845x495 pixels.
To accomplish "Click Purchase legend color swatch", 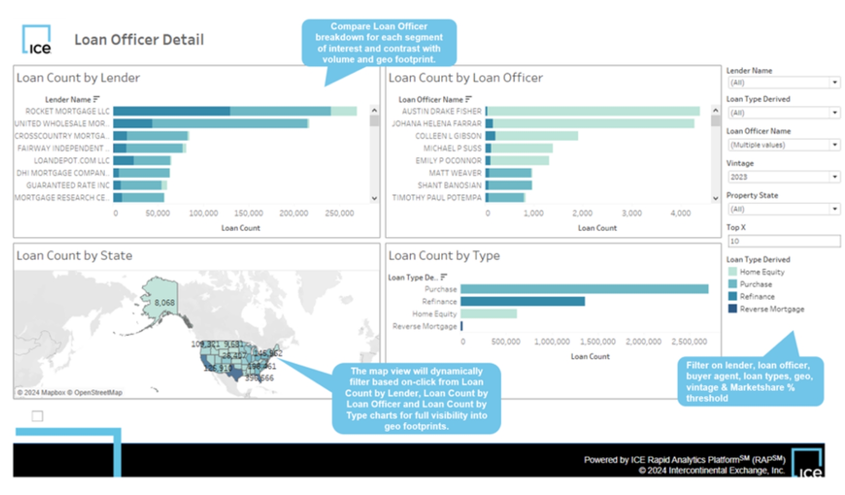I will pos(732,284).
